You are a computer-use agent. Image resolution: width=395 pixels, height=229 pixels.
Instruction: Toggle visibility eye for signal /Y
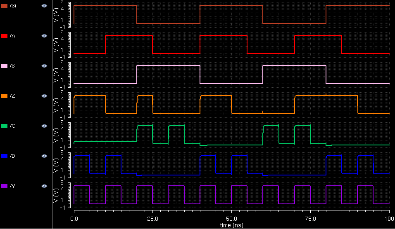(44, 186)
